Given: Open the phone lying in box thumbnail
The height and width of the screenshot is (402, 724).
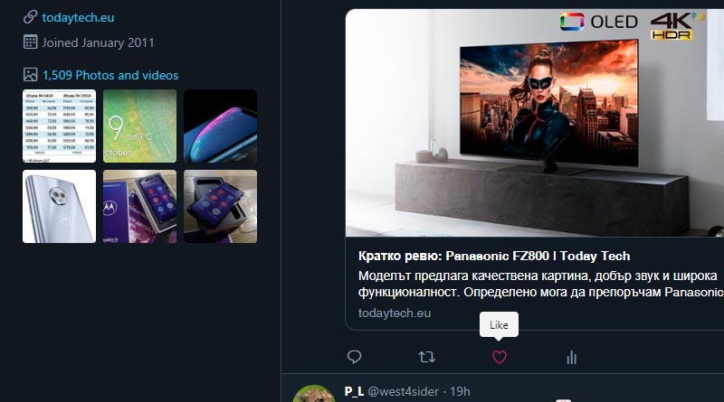Looking at the screenshot, I should pyautogui.click(x=220, y=206).
